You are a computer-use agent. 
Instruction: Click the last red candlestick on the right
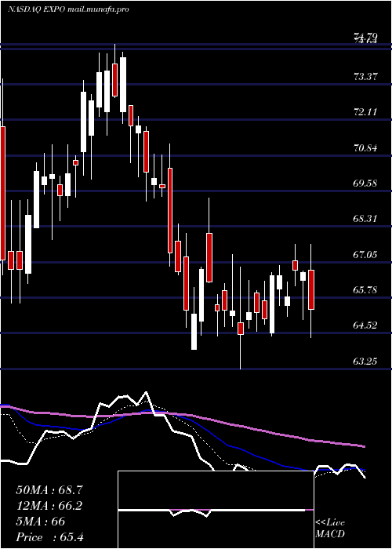[x=310, y=290]
